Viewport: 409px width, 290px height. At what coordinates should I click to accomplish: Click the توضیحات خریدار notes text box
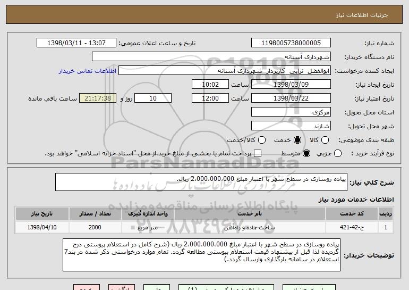pos(201,255)
